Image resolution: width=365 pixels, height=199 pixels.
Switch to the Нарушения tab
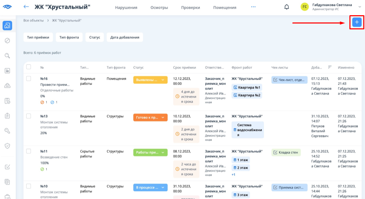[126, 8]
